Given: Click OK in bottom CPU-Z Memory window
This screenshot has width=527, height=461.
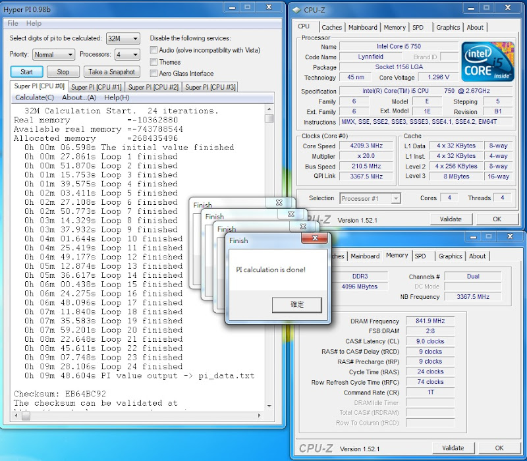Looking at the screenshot, I should pos(499,448).
